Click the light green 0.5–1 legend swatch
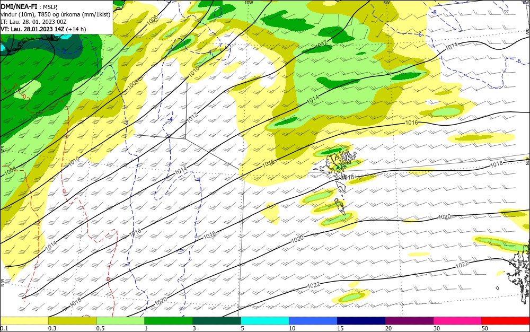530x332 pixels. click(x=120, y=321)
